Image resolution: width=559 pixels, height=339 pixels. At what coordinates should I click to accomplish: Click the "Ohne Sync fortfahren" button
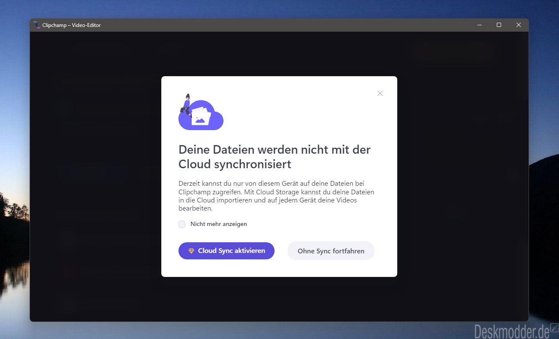331,251
